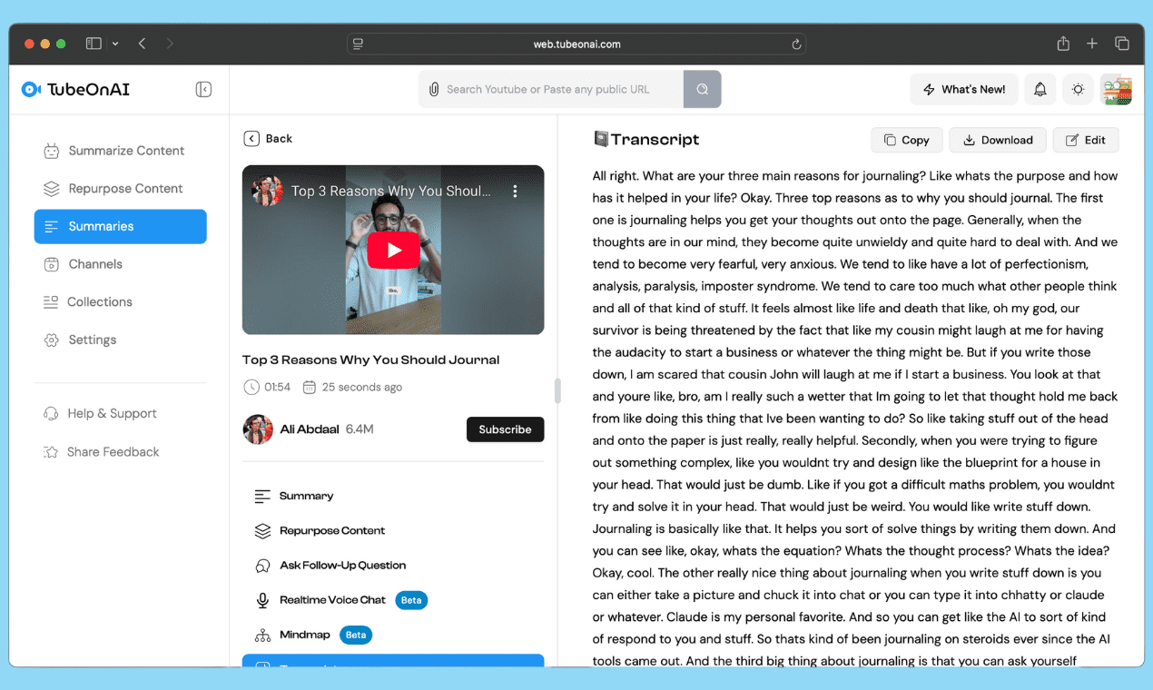The width and height of the screenshot is (1153, 690).
Task: Edit the transcript
Action: (x=1086, y=140)
